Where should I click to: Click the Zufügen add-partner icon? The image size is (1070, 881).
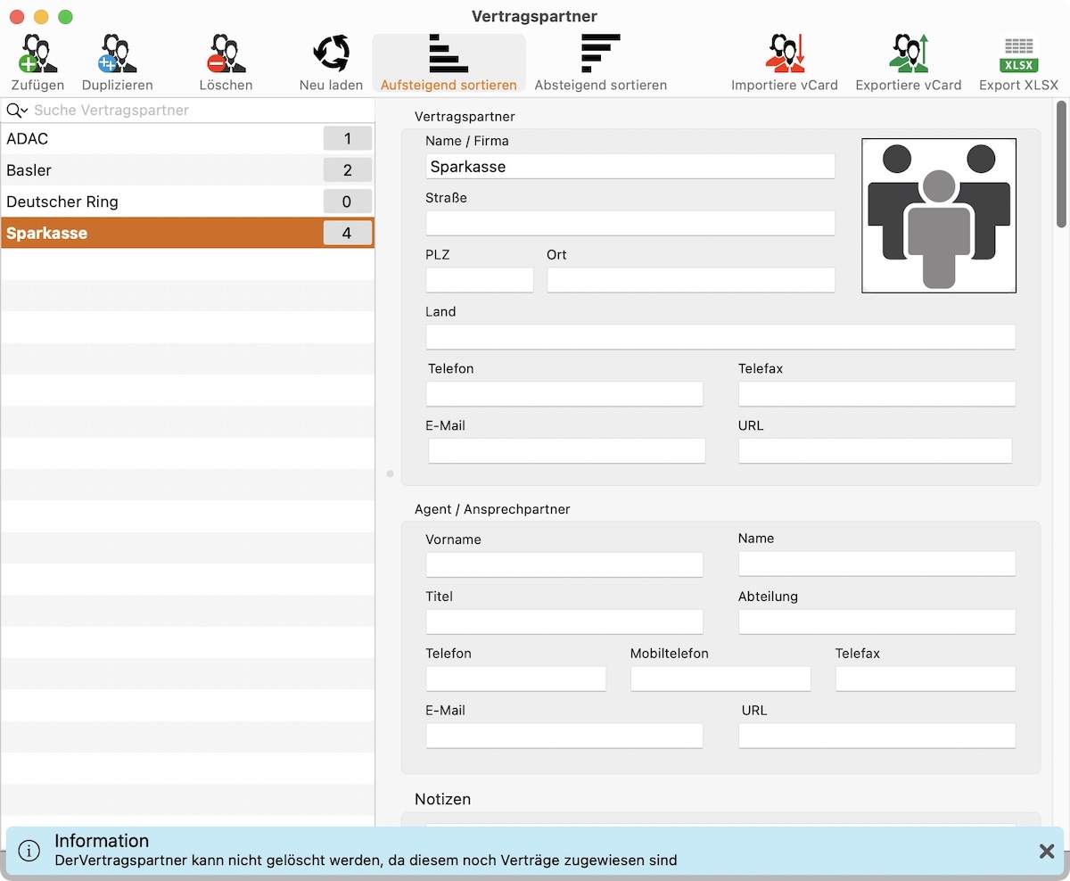37,54
